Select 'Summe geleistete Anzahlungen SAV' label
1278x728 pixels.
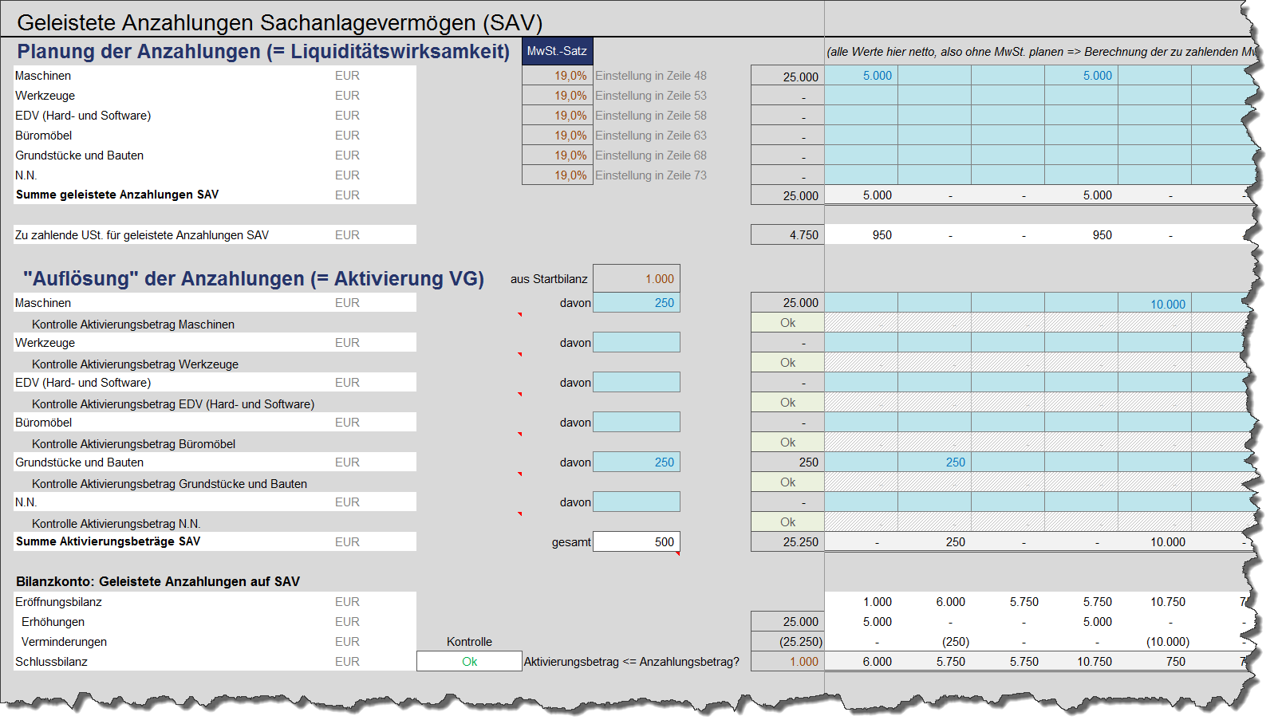click(117, 195)
